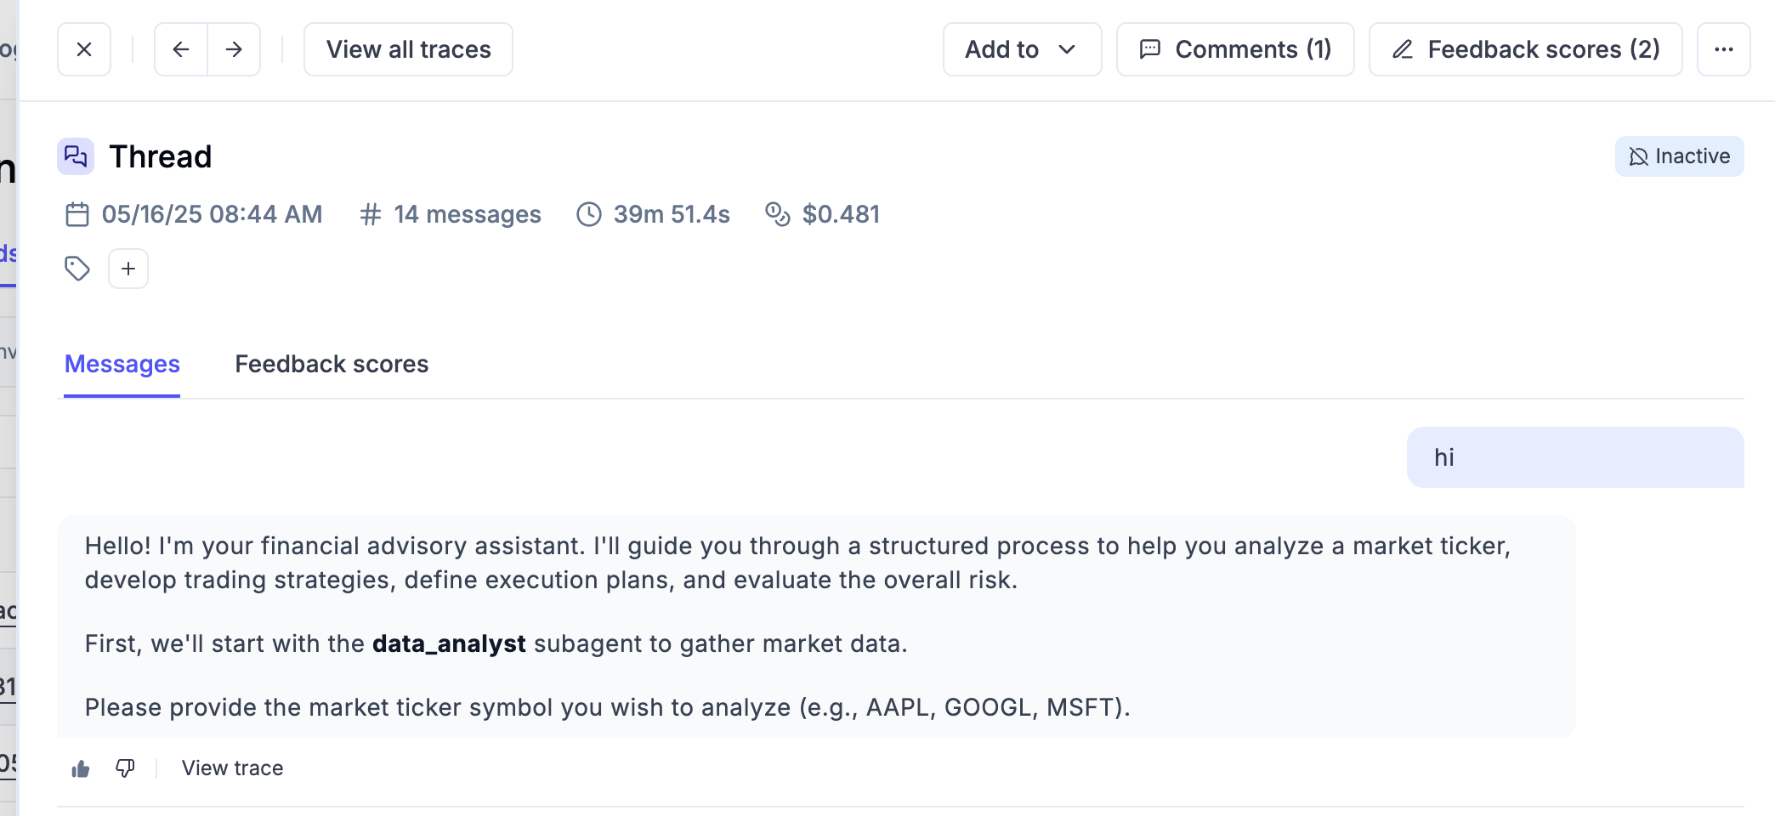Click the comment bubble icon on Comments button

pyautogui.click(x=1150, y=49)
